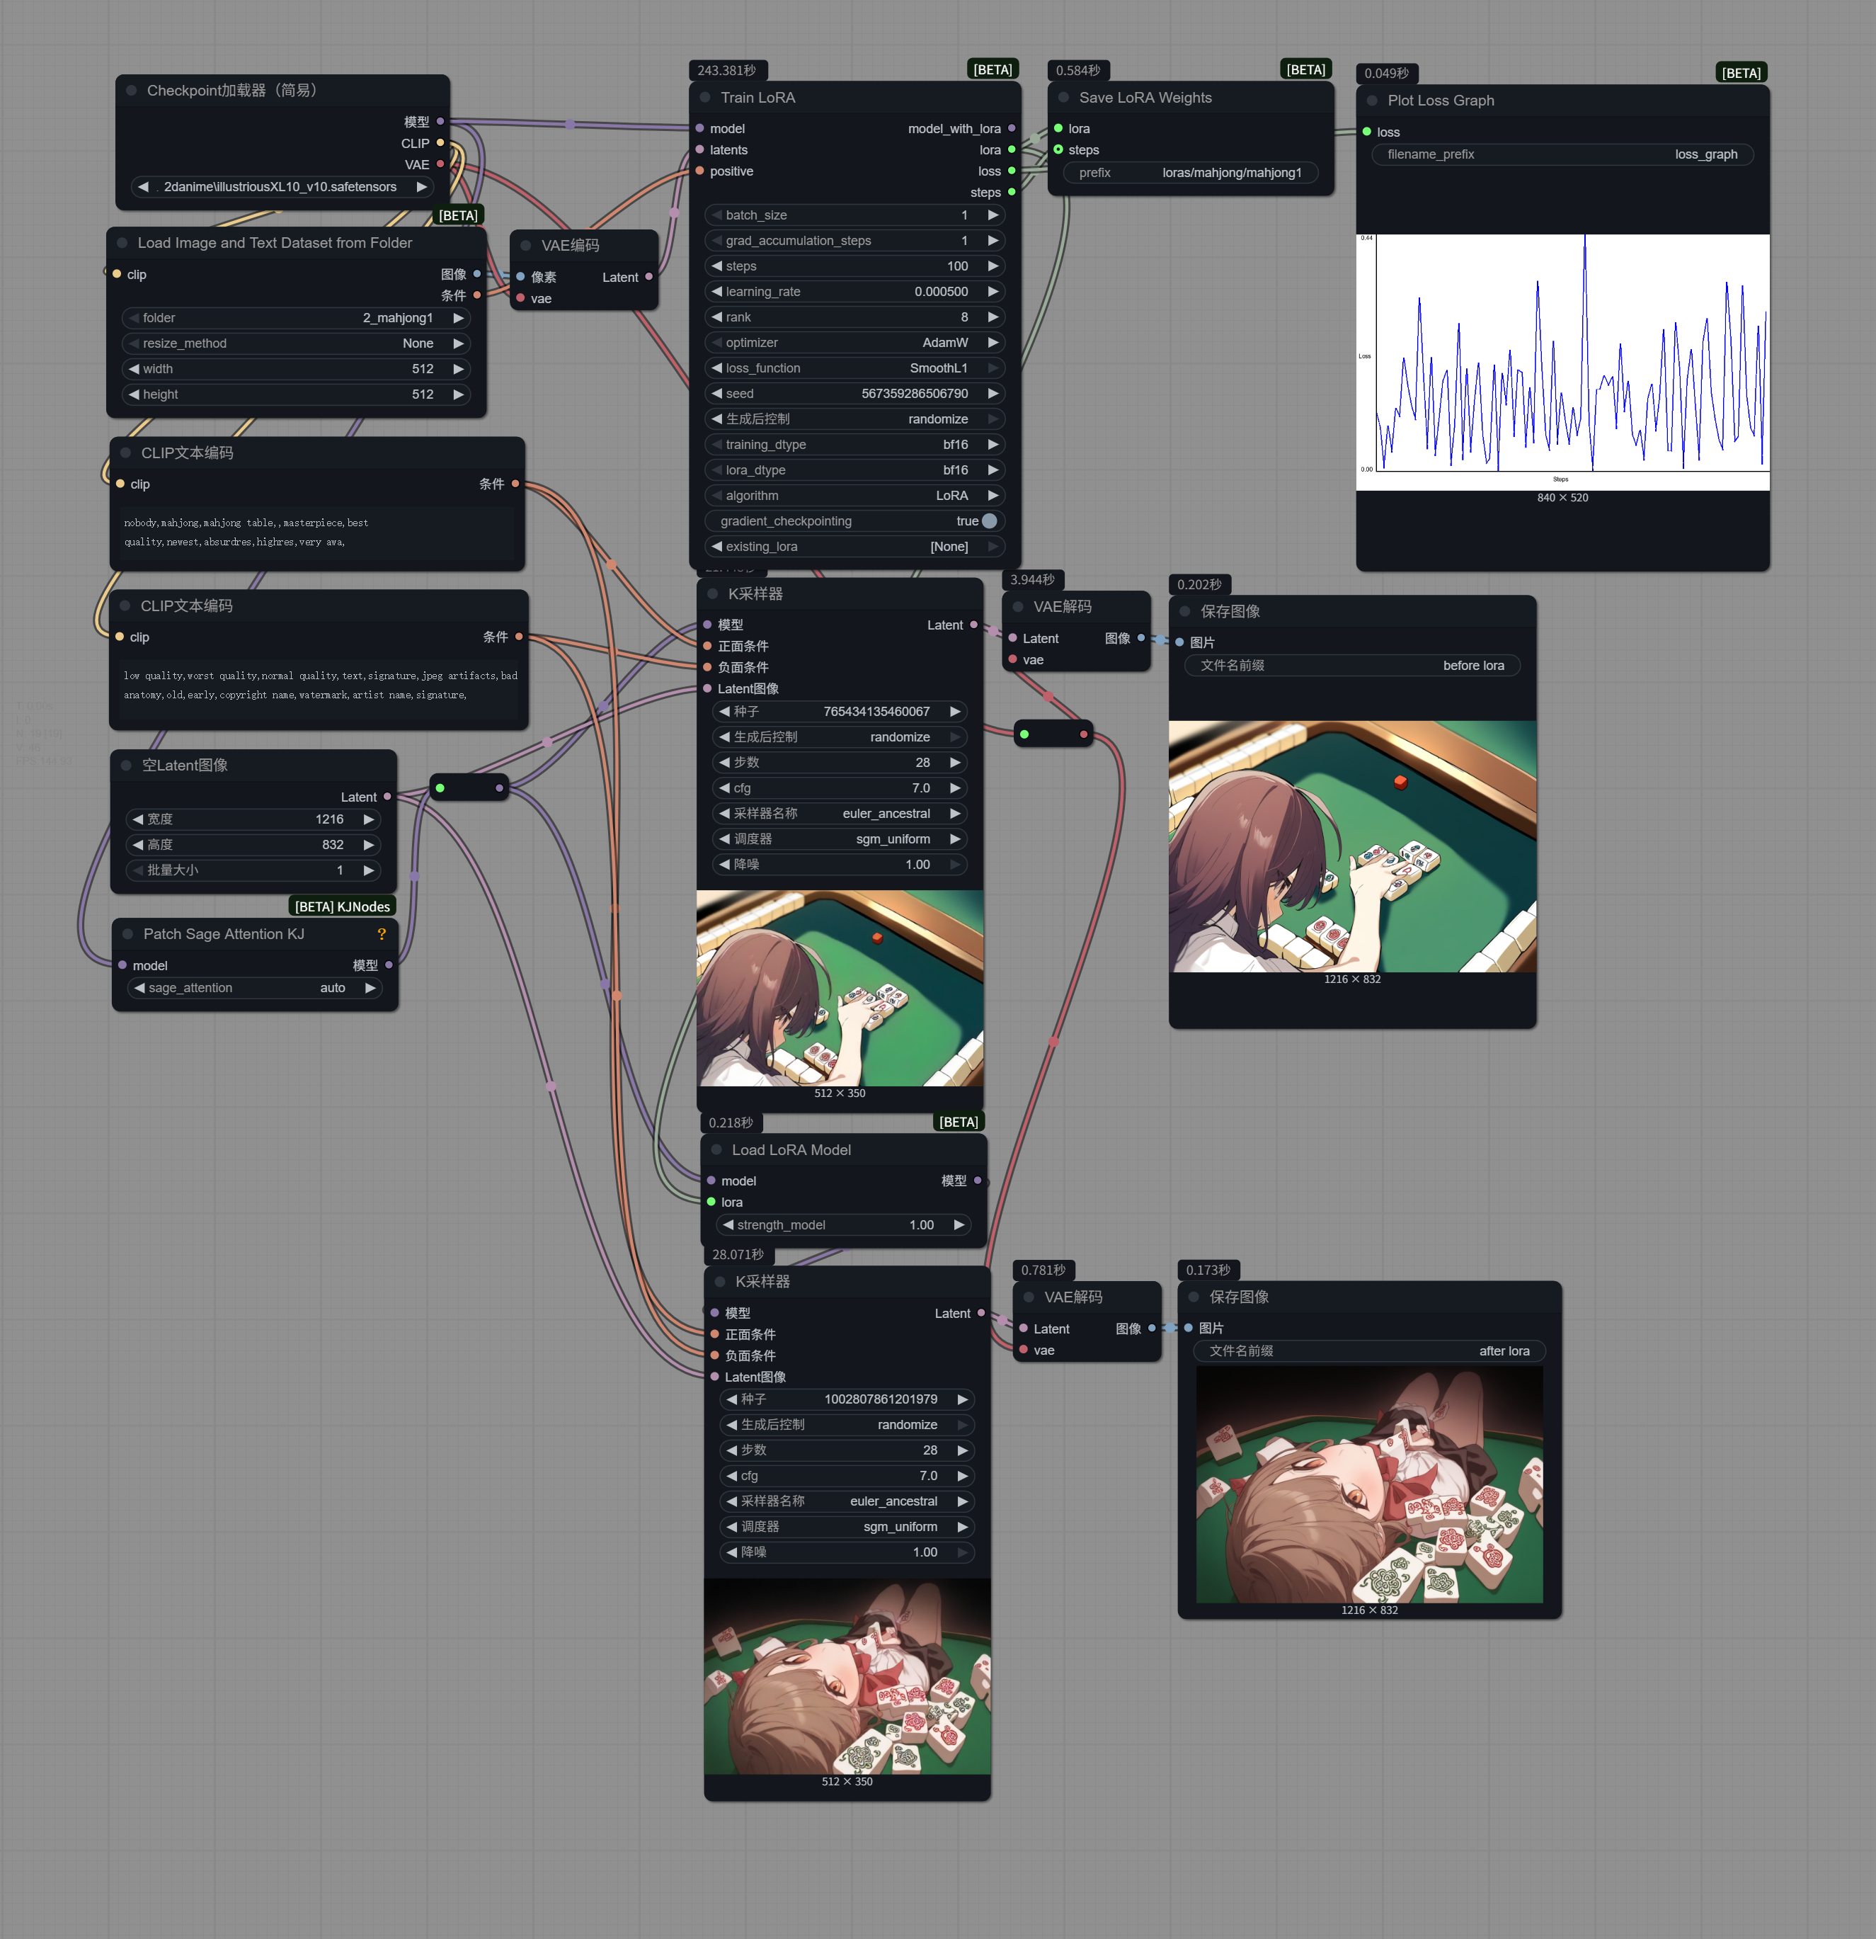Image resolution: width=1876 pixels, height=1939 pixels.
Task: Decrease the width value in the dataset loader
Action: coord(134,369)
